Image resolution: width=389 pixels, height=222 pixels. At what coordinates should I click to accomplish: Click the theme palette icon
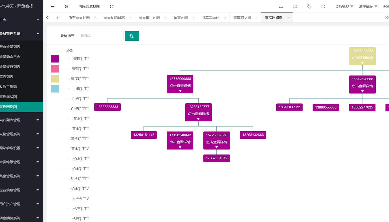coord(295,6)
